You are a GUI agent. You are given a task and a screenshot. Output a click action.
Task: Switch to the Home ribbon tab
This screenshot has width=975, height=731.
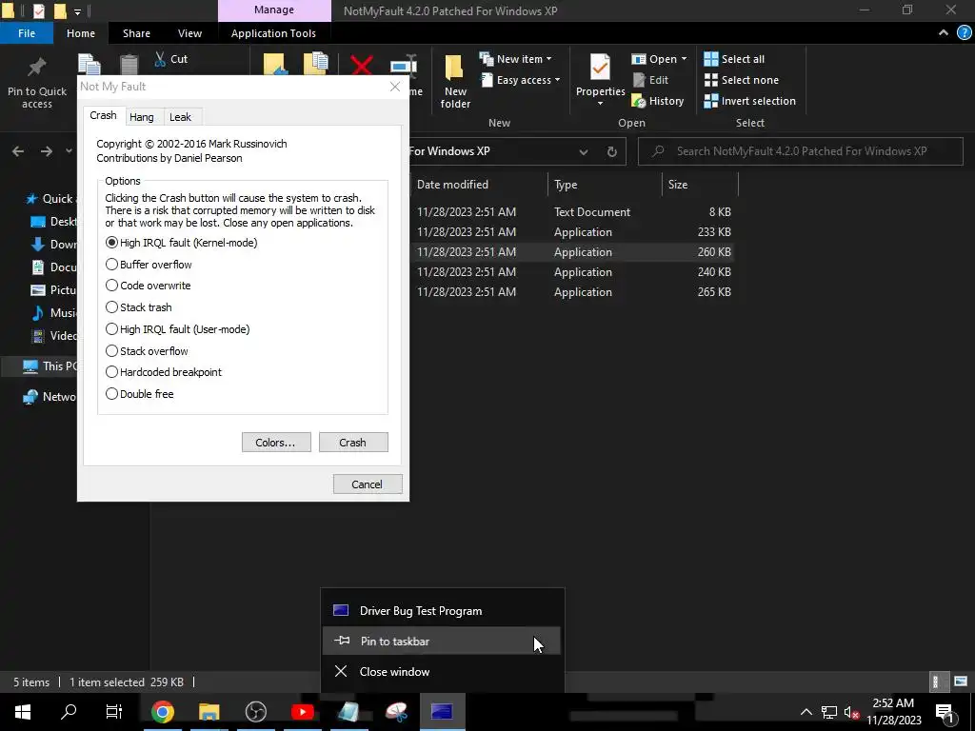(81, 33)
